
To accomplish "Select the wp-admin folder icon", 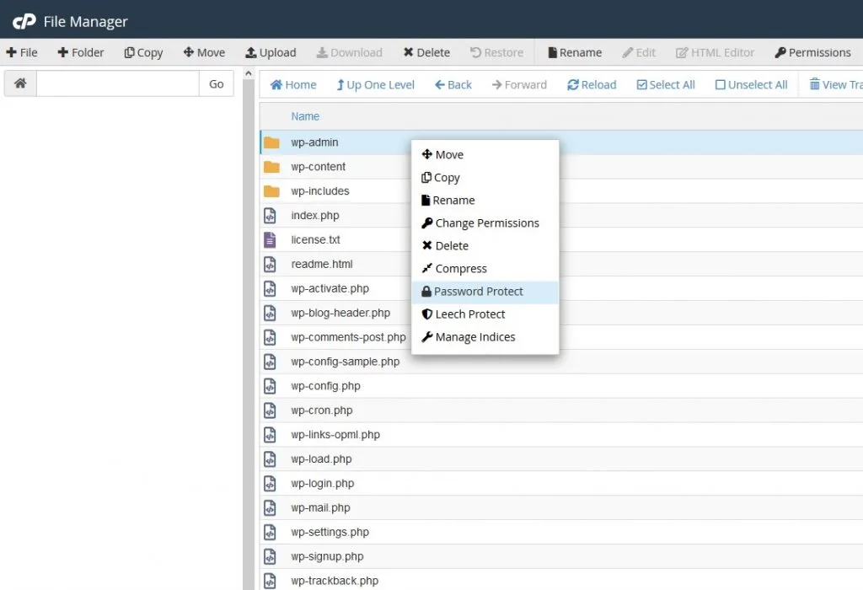I will (x=271, y=142).
